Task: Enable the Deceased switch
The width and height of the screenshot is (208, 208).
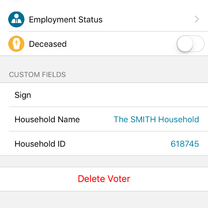Action: click(191, 44)
